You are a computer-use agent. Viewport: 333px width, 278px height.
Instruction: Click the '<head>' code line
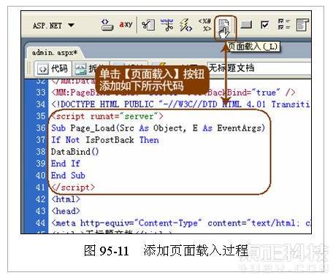[x=66, y=211]
